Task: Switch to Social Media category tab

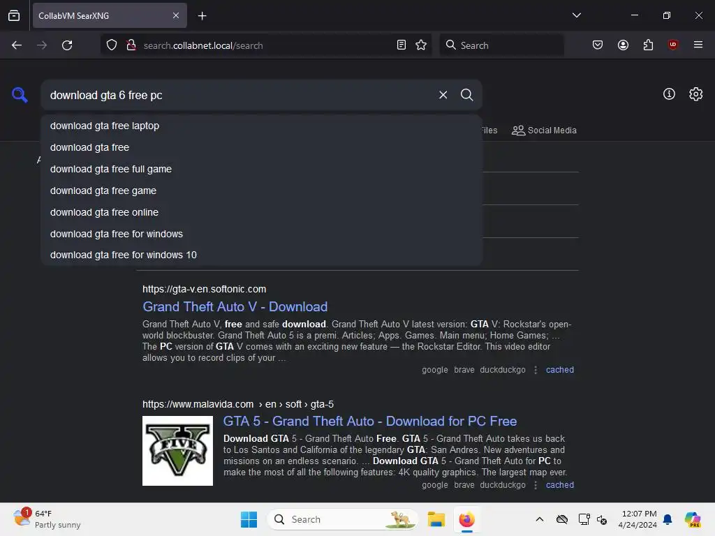Action: (x=544, y=131)
